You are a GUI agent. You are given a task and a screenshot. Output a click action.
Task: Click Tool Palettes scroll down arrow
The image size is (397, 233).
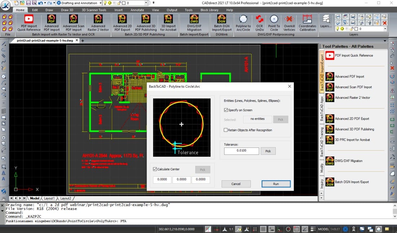click(x=322, y=198)
